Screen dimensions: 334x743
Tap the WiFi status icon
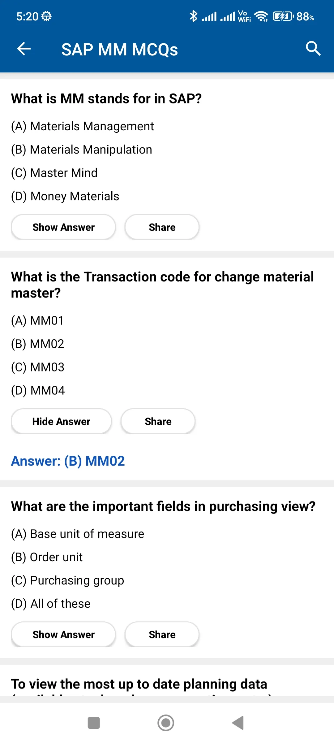point(262,16)
